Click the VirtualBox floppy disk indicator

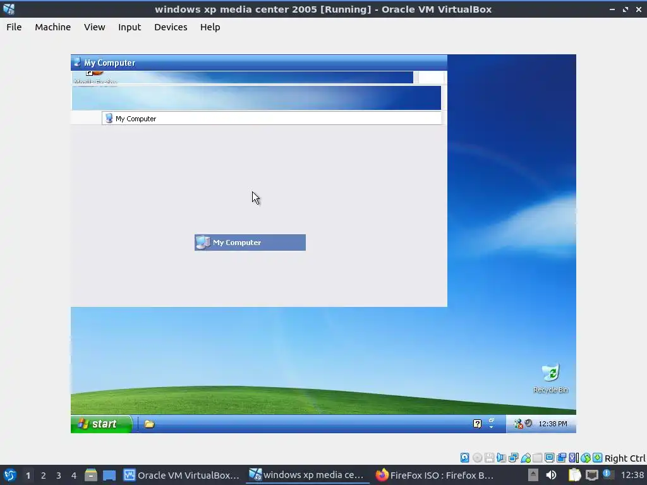coord(490,458)
